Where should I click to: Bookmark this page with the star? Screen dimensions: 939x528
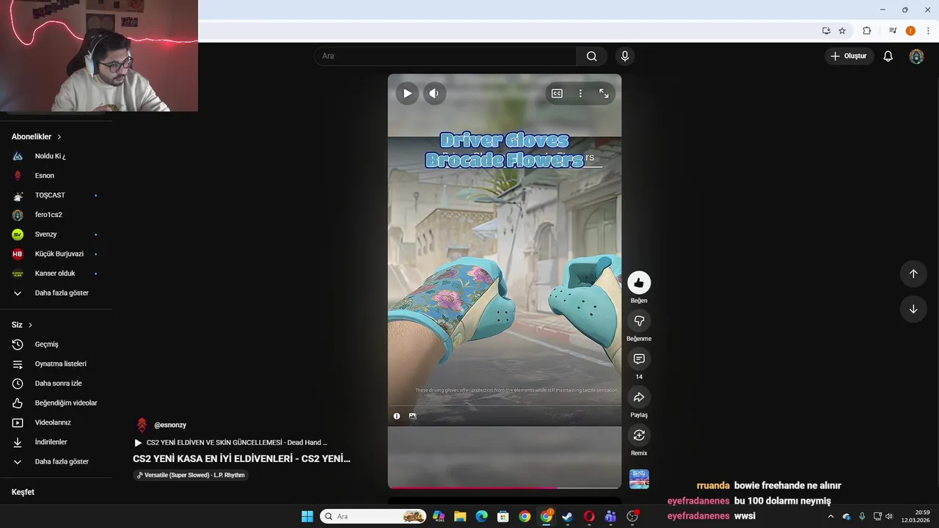pyautogui.click(x=842, y=31)
